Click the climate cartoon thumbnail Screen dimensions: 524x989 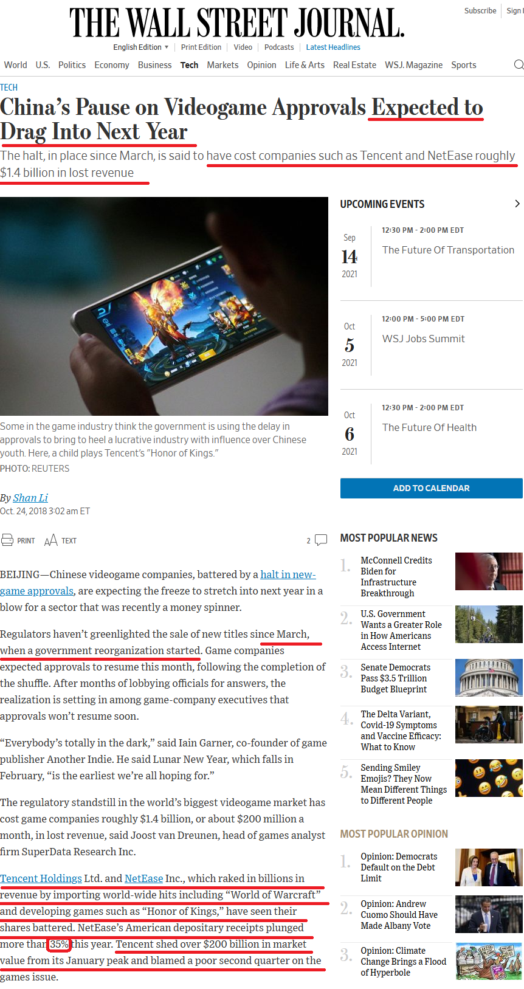click(x=489, y=962)
